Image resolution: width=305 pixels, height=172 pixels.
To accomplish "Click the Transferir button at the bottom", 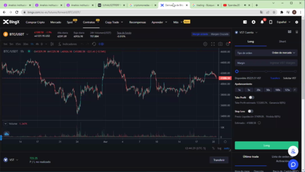I will (219, 160).
